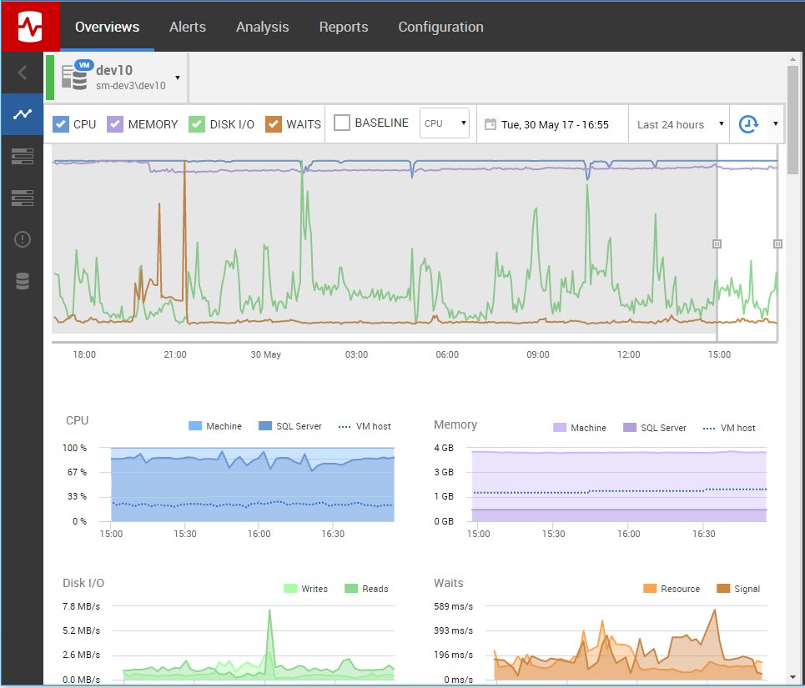
Task: Open the activity graph sidebar icon
Action: click(x=22, y=114)
